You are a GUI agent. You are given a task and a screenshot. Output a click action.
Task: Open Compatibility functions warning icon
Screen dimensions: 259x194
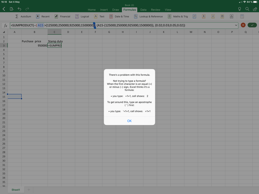click(232, 16)
